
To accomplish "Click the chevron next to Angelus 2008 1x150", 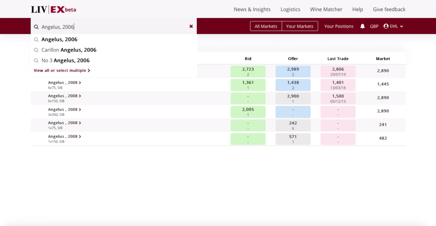I will point(80,137).
